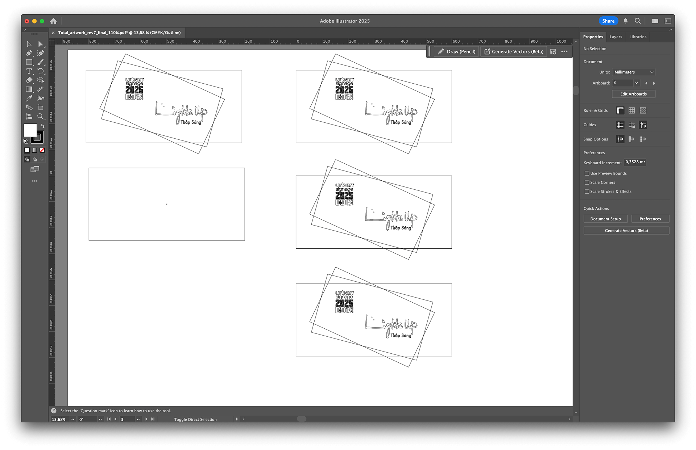Toggle Snap to Point option

pyautogui.click(x=620, y=139)
